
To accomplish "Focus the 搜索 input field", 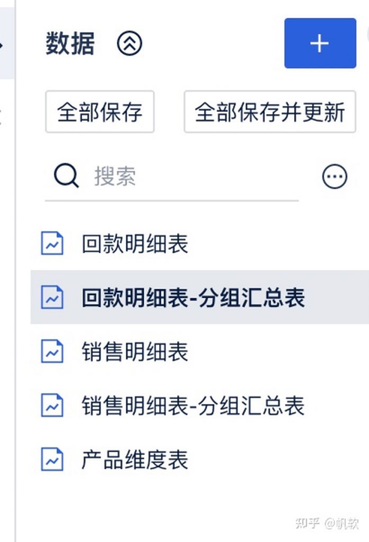I will point(172,176).
